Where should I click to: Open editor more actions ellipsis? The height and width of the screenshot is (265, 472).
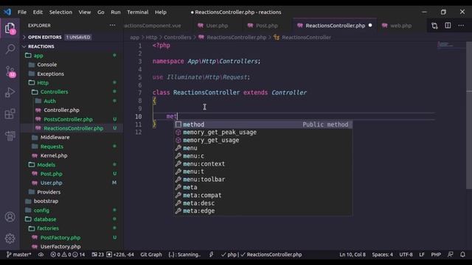461,26
